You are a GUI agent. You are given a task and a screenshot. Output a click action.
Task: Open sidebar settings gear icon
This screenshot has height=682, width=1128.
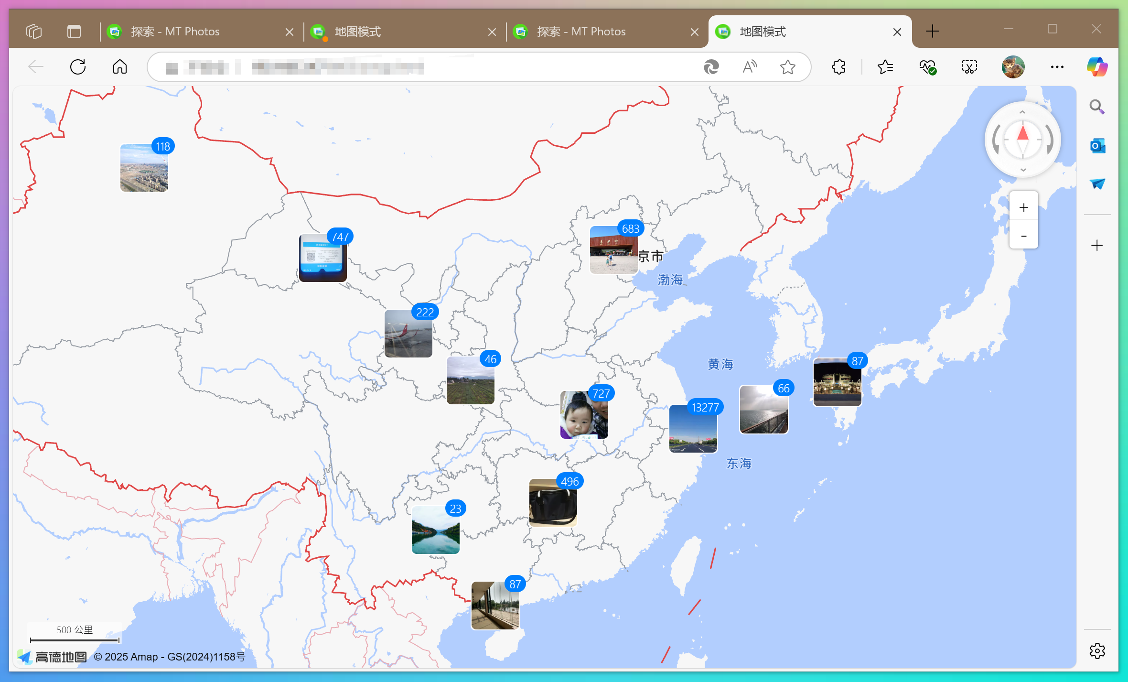pos(1097,650)
